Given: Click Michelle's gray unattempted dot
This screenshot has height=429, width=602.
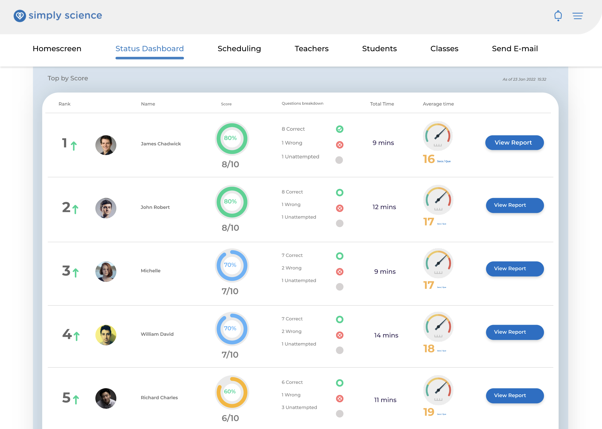Looking at the screenshot, I should pyautogui.click(x=340, y=287).
